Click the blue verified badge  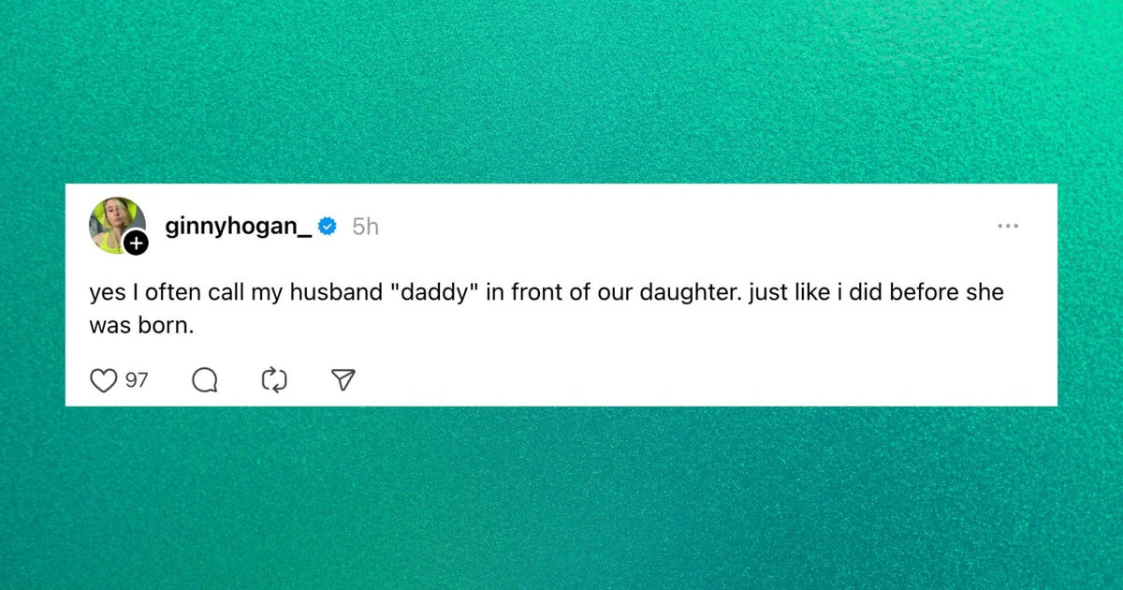[x=328, y=227]
